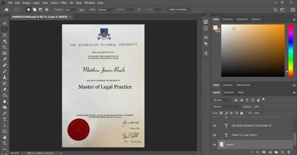Toggle lock image pixels
The width and height of the screenshot is (297, 155).
[x=226, y=113]
